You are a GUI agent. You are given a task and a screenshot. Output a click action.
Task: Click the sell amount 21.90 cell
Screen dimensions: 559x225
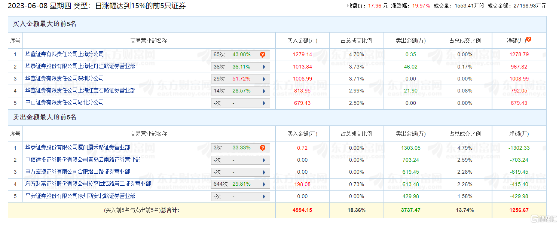coord(410,91)
